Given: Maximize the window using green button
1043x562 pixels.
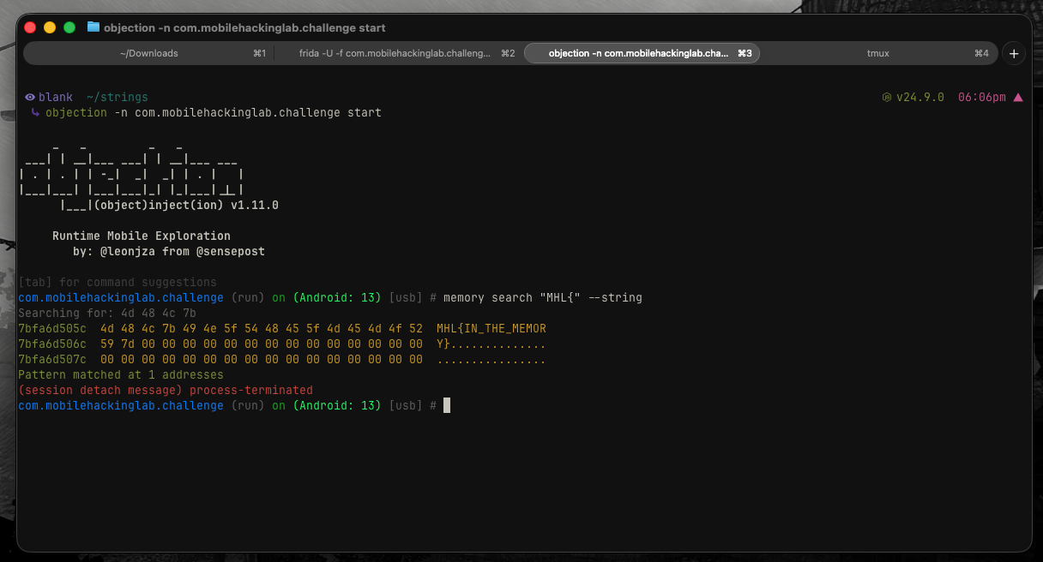Looking at the screenshot, I should [69, 27].
